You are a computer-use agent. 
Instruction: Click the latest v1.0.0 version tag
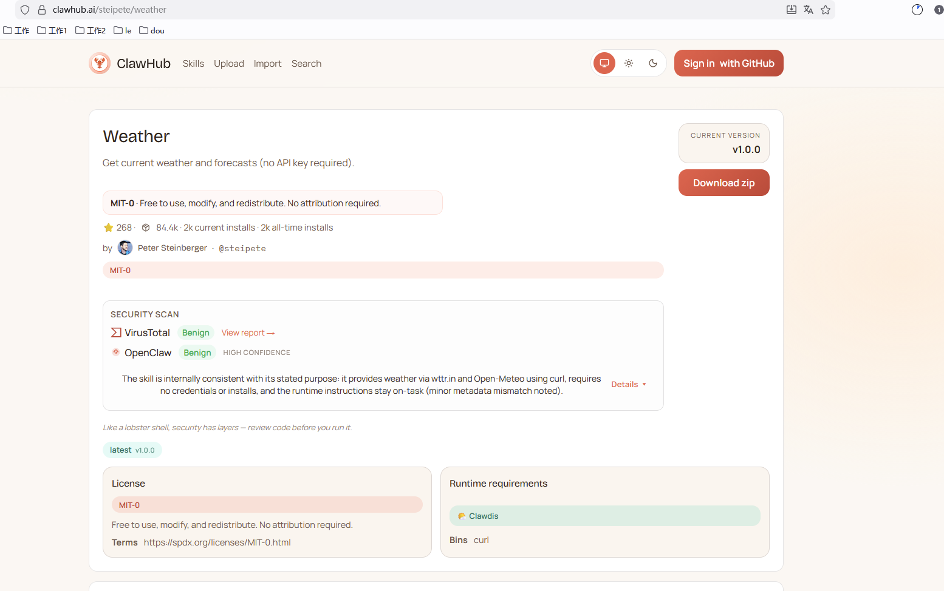coord(132,450)
